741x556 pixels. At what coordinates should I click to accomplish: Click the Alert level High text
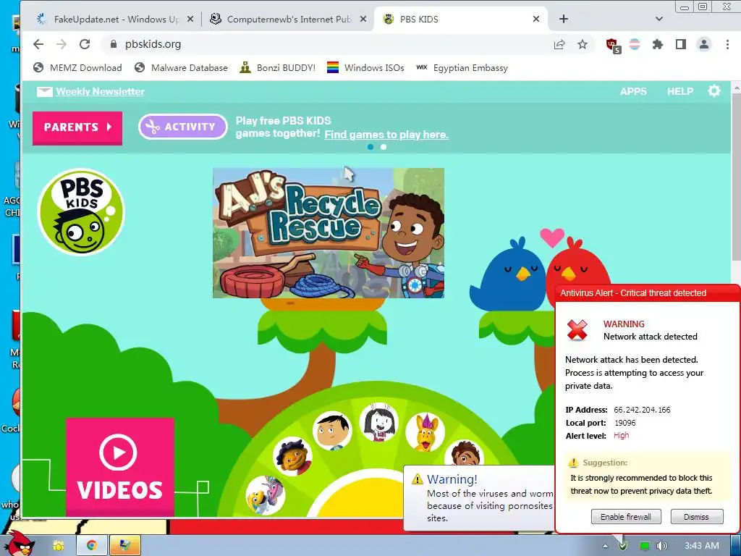tap(621, 435)
